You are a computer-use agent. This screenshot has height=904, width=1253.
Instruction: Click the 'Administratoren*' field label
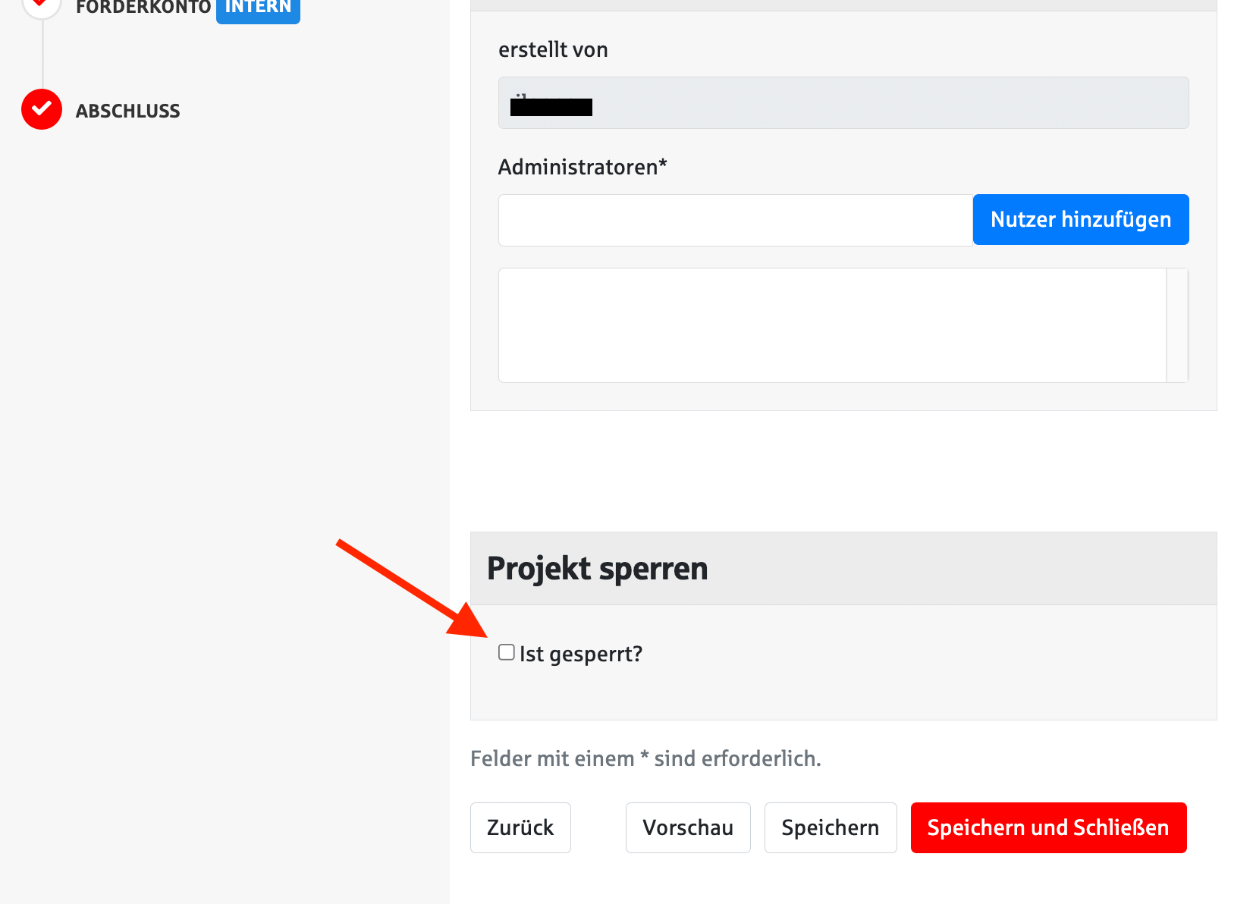click(x=583, y=167)
